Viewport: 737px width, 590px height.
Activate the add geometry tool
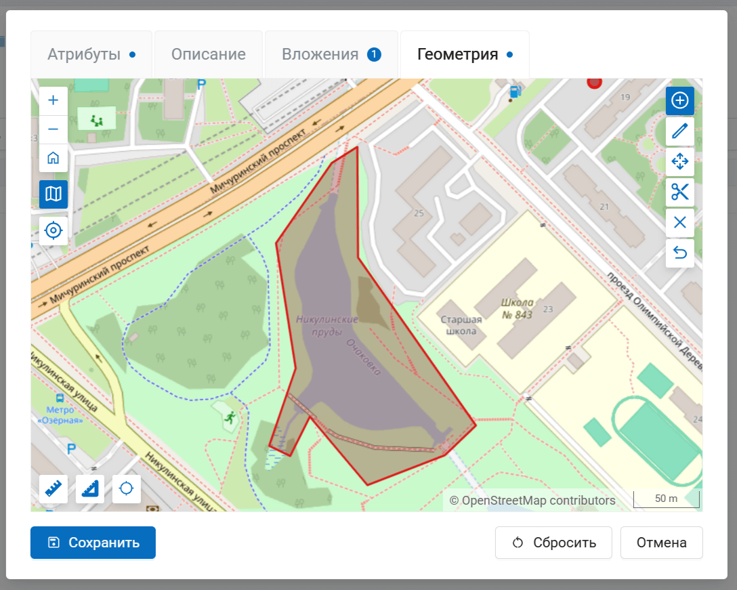point(679,101)
